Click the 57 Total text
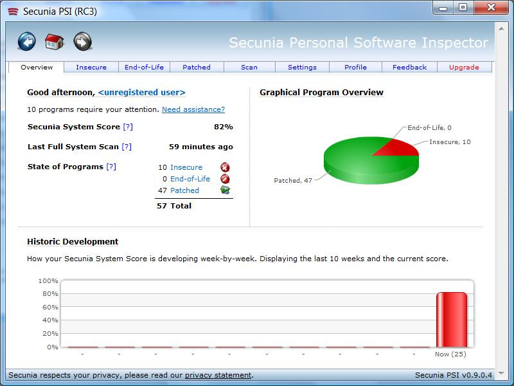The width and height of the screenshot is (514, 386). point(174,206)
